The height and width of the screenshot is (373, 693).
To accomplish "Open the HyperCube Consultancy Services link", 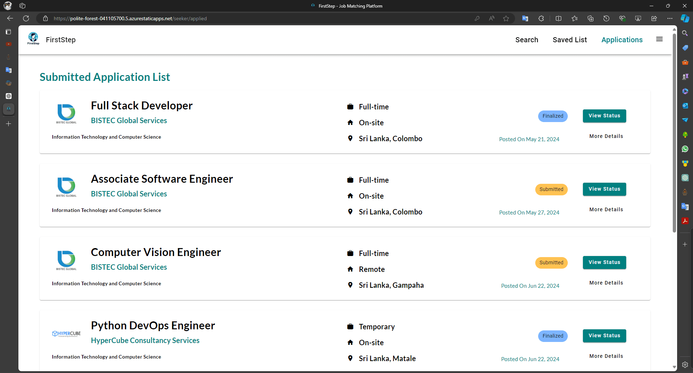I will click(145, 340).
